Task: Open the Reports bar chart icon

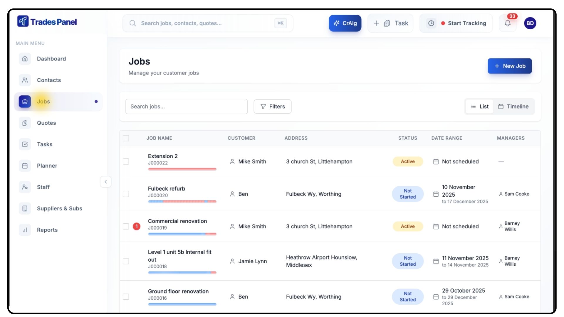Action: [x=25, y=230]
